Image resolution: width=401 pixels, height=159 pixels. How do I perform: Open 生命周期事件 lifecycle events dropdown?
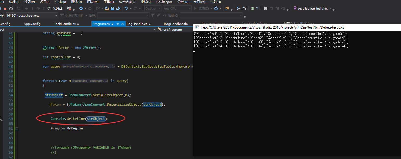click(74, 16)
